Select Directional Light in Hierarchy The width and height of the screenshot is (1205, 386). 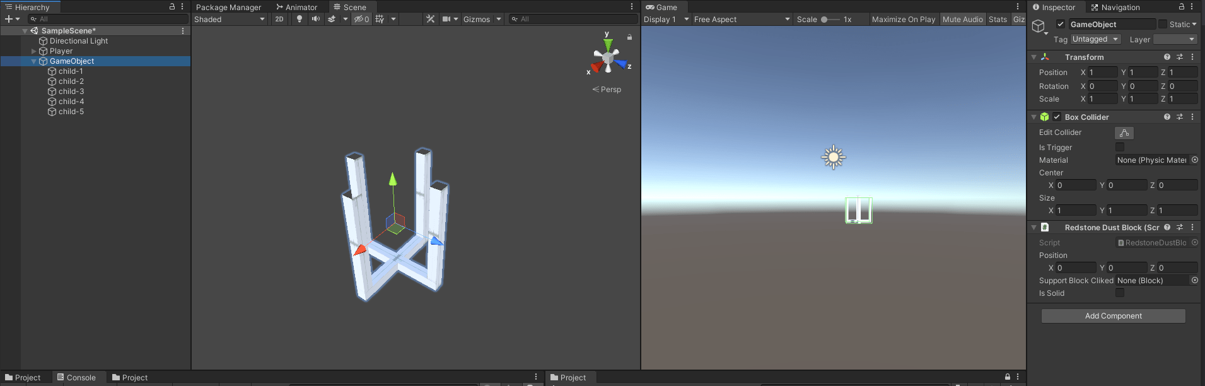[x=79, y=41]
